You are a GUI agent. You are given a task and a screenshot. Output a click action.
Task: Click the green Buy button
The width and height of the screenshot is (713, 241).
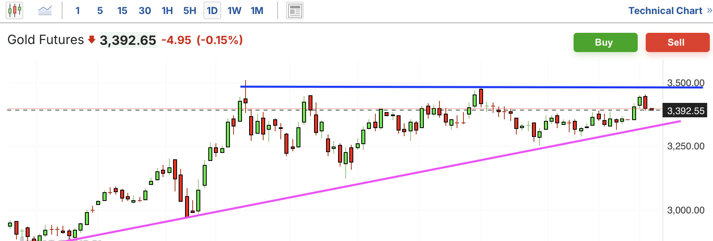pos(606,42)
